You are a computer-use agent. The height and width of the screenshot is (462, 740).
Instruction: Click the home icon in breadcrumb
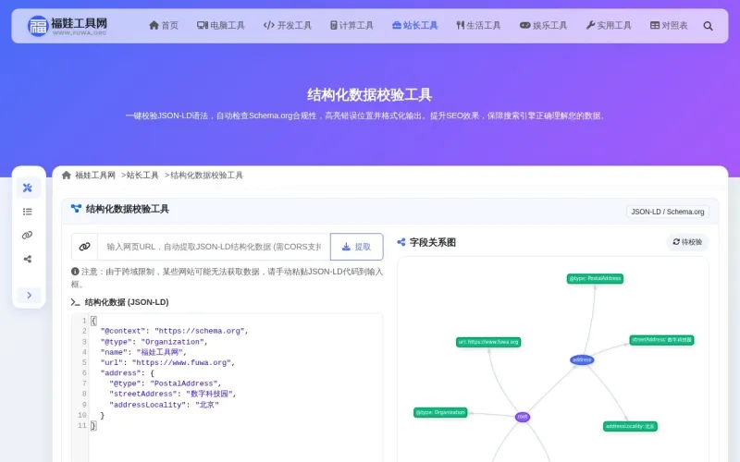(67, 176)
